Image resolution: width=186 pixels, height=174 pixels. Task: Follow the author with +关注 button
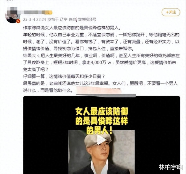click(x=171, y=12)
